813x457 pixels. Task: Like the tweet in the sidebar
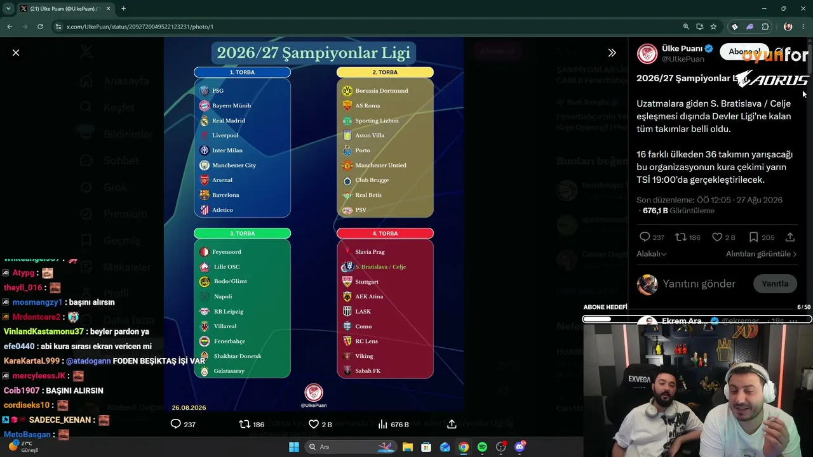[717, 237]
